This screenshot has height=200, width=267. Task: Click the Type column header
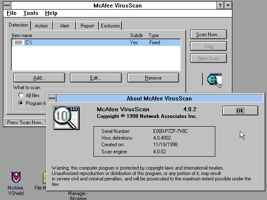pos(154,35)
